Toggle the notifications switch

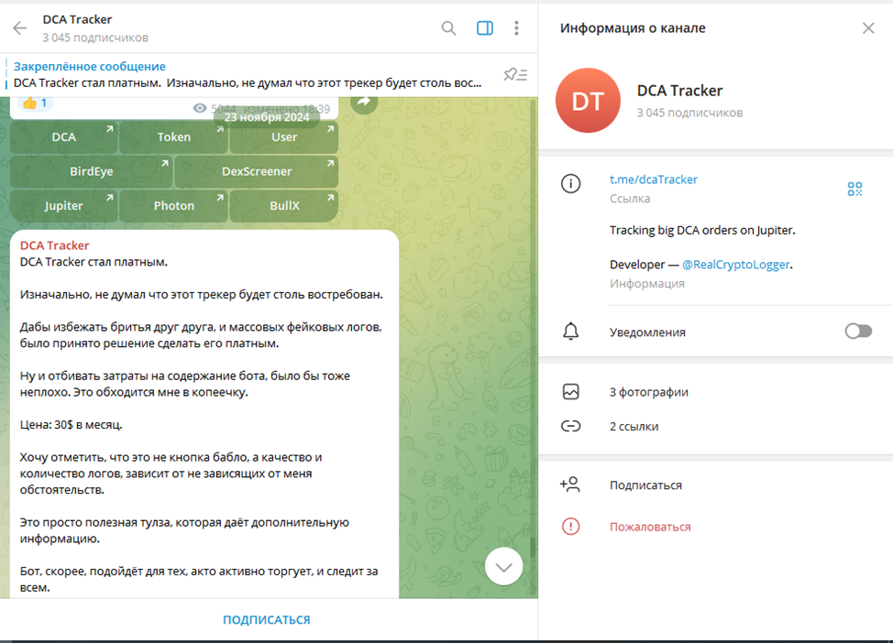(x=858, y=332)
